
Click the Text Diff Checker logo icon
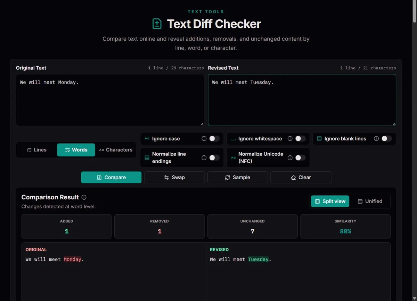pyautogui.click(x=157, y=24)
